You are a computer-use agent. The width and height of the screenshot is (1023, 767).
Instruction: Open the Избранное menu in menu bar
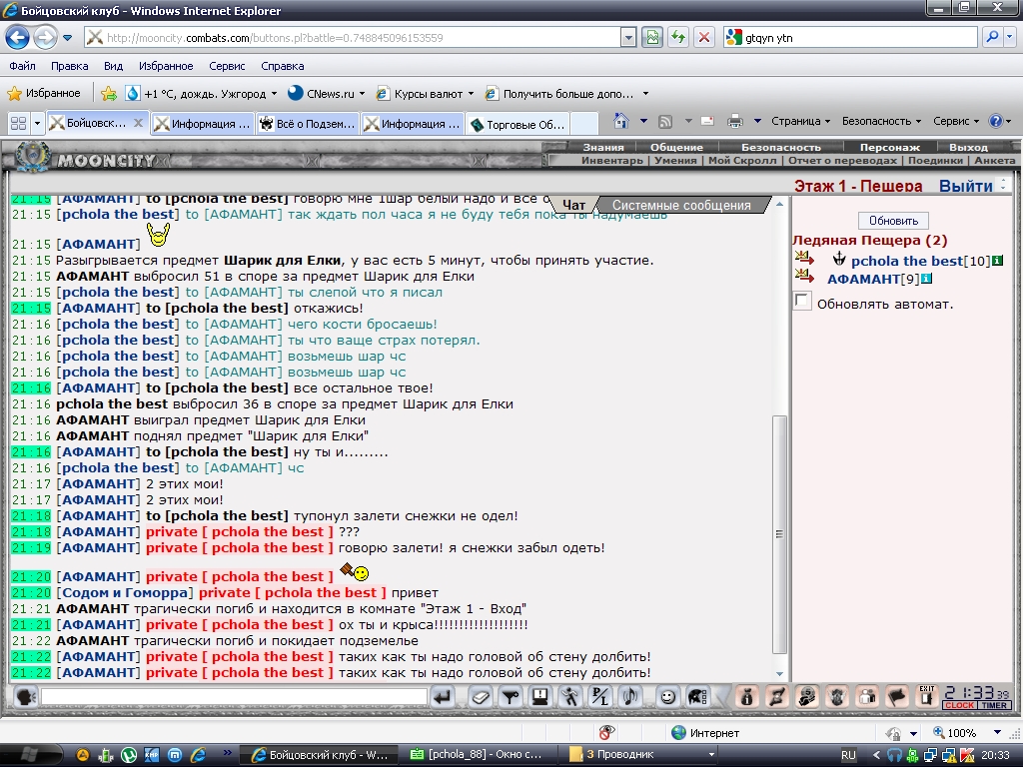click(x=166, y=66)
